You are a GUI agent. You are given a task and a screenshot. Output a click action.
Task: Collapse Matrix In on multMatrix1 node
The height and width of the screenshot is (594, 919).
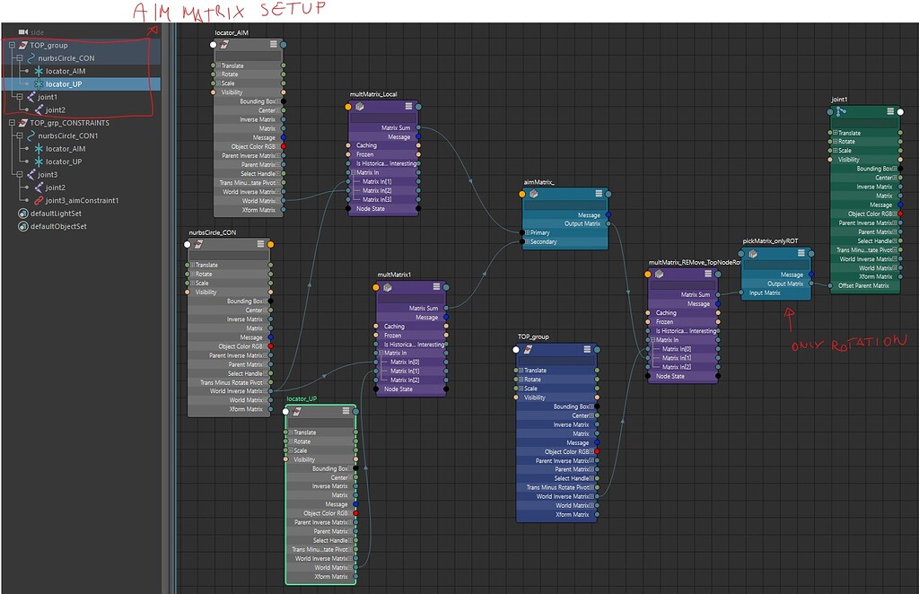tap(381, 353)
